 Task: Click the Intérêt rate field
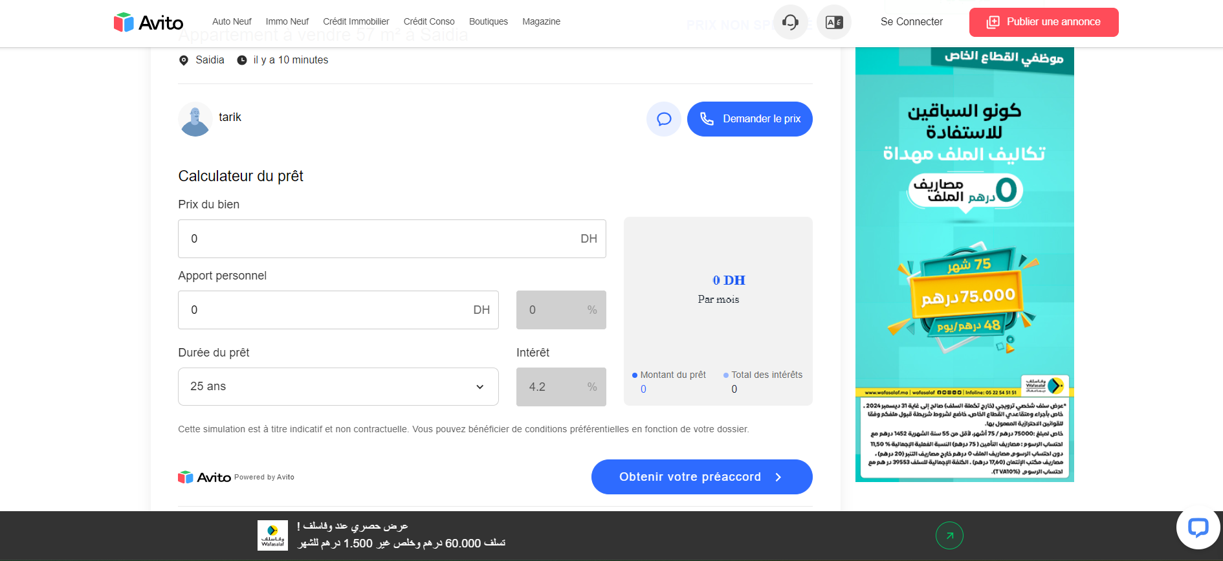click(x=561, y=387)
